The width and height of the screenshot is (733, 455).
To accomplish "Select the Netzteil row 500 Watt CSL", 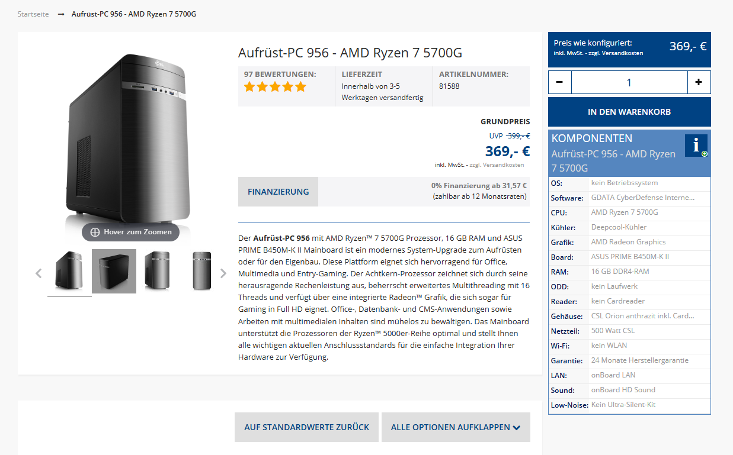I will pyautogui.click(x=629, y=331).
